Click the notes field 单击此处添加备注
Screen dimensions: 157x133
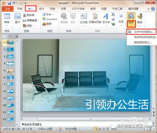[x=86, y=124]
